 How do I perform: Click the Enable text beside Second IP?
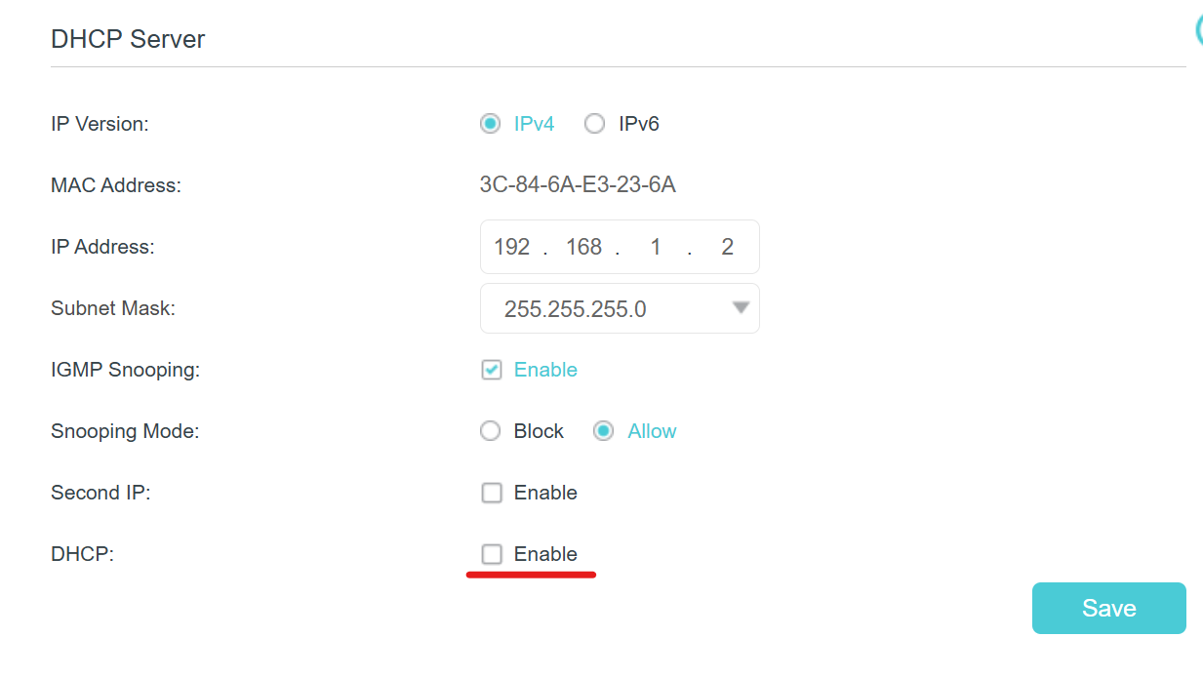click(545, 493)
